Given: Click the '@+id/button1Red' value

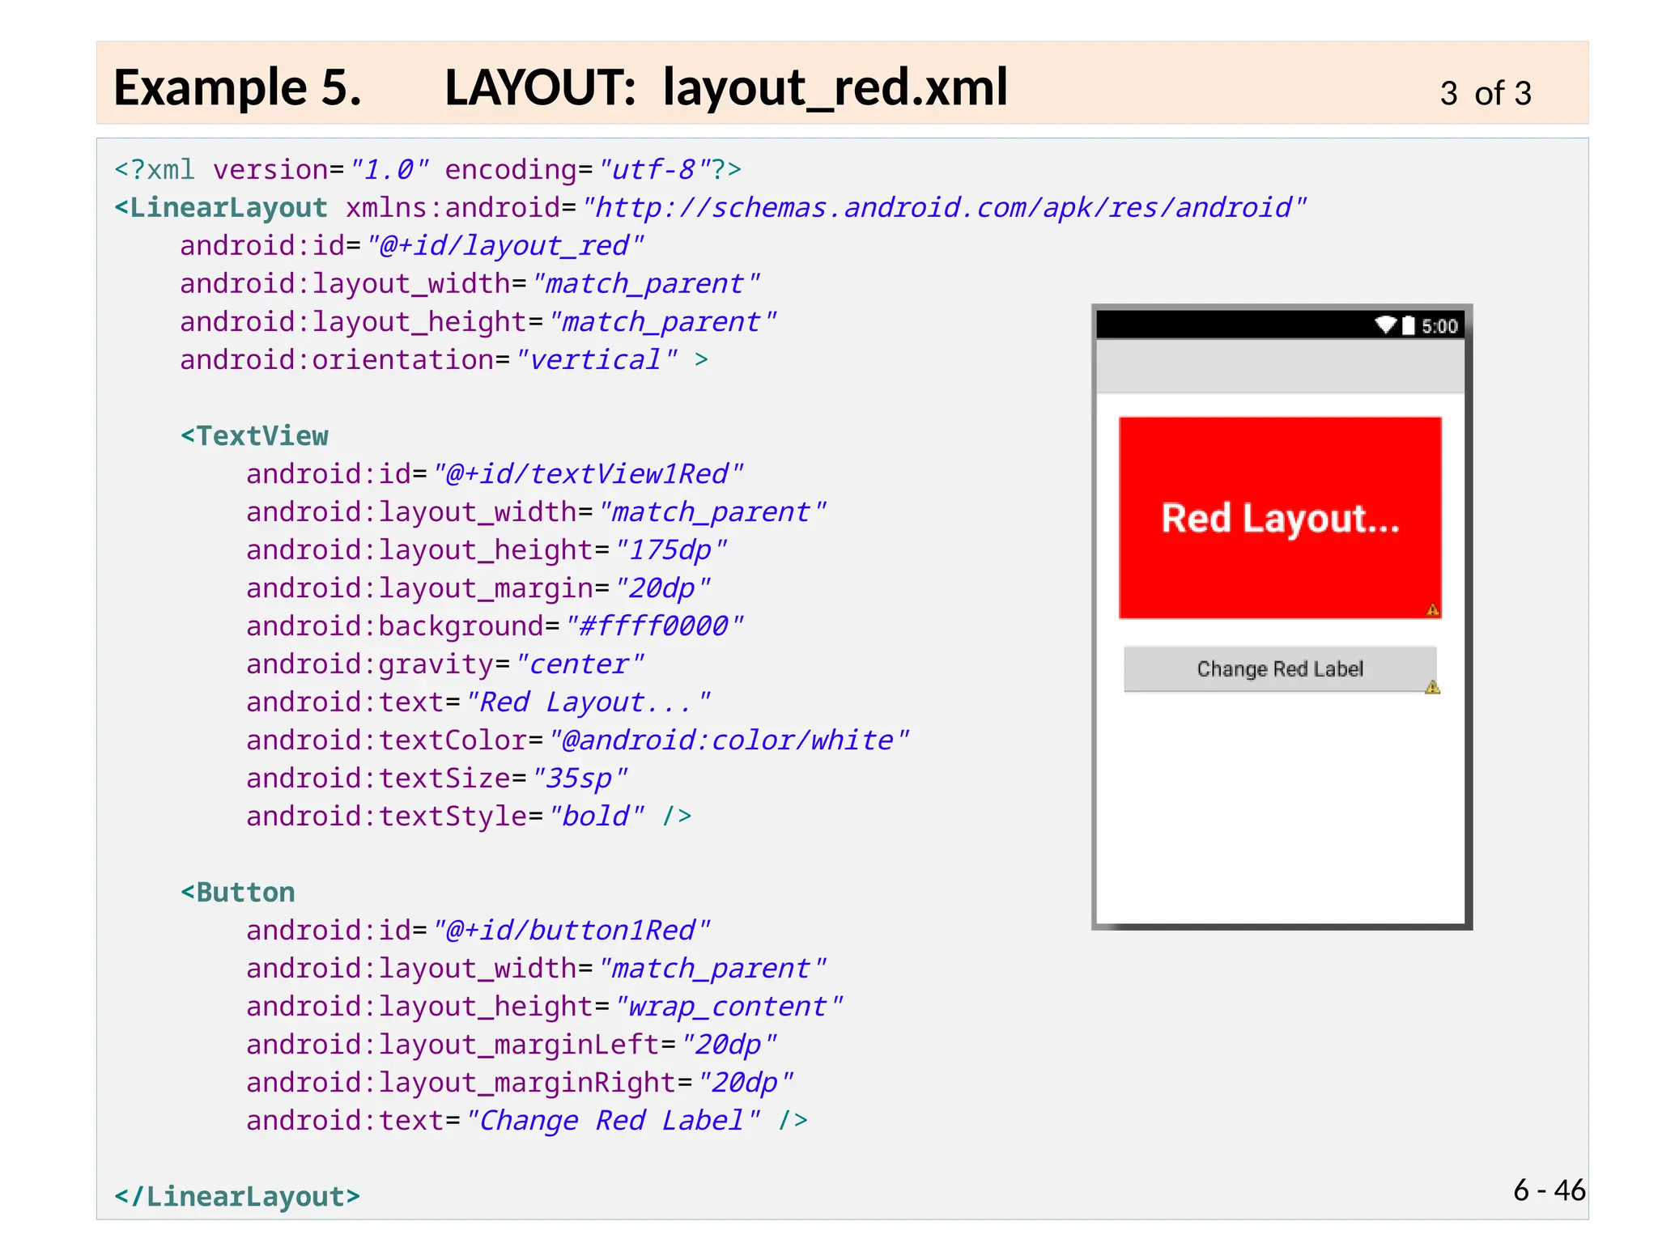Looking at the screenshot, I should coord(572,930).
